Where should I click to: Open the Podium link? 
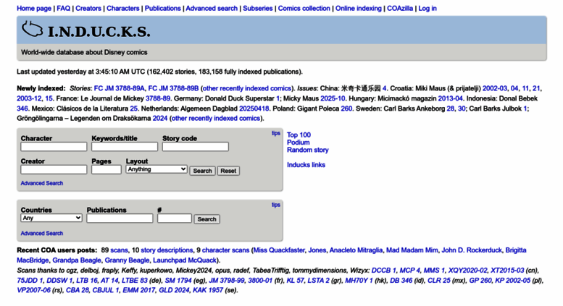(298, 143)
